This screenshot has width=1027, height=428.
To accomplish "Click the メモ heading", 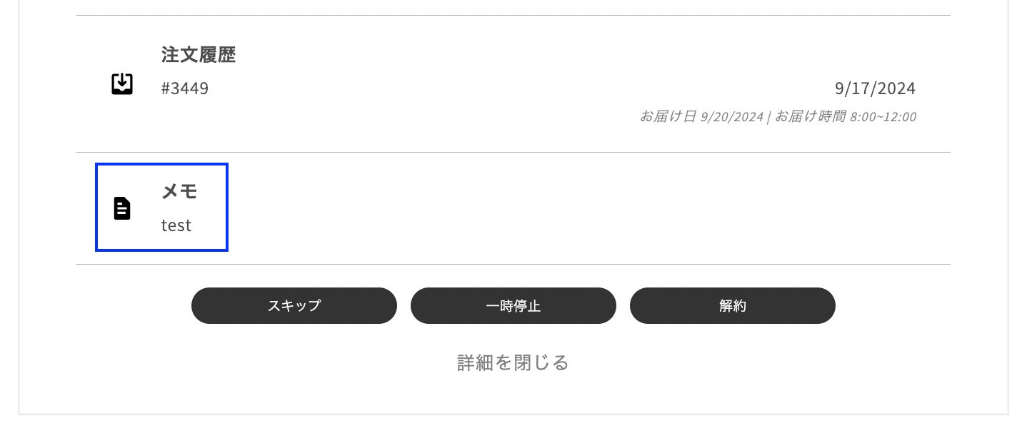I will (x=179, y=191).
